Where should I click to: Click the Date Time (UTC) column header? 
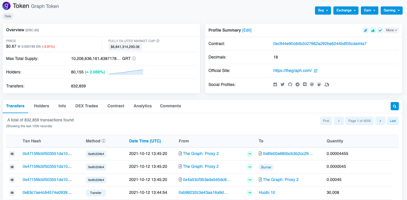(145, 141)
